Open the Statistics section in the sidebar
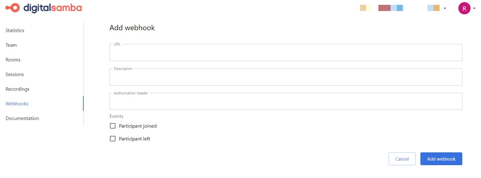Viewport: 481px width, 178px height. (15, 30)
